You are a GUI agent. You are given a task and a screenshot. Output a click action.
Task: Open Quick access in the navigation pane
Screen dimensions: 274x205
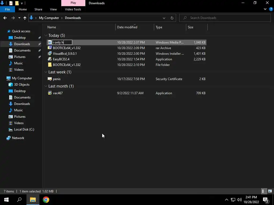tap(21, 31)
